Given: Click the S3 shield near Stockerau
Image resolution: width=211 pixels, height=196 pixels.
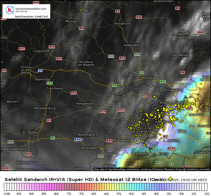Looking at the screenshot, I should tap(142, 72).
